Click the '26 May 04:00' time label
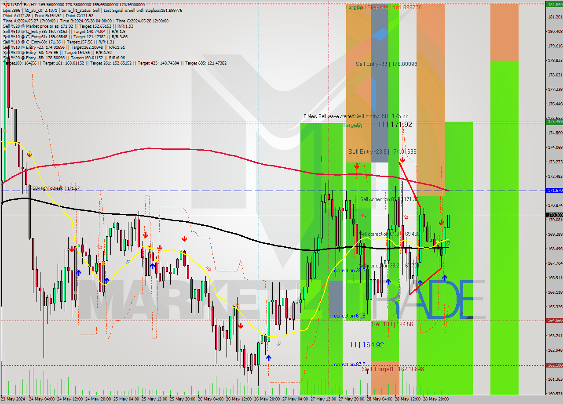The height and width of the screenshot is (404, 563). click(211, 399)
